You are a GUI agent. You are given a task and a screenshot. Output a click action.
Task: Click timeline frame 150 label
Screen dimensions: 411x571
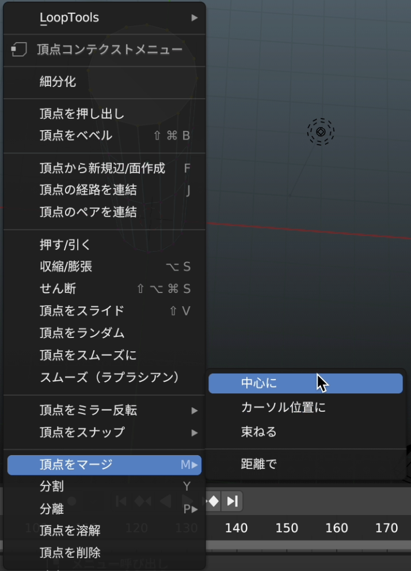coord(286,528)
